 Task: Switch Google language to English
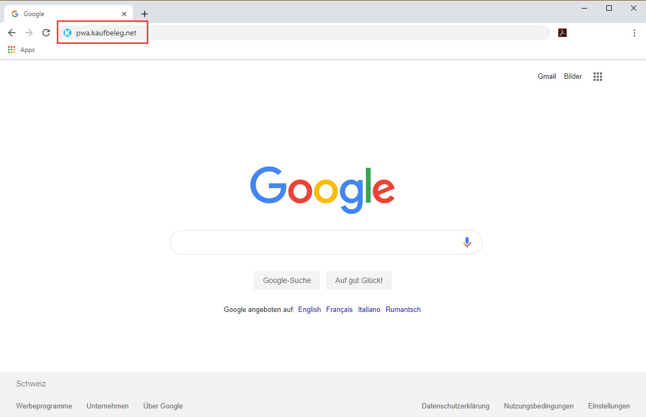point(309,310)
